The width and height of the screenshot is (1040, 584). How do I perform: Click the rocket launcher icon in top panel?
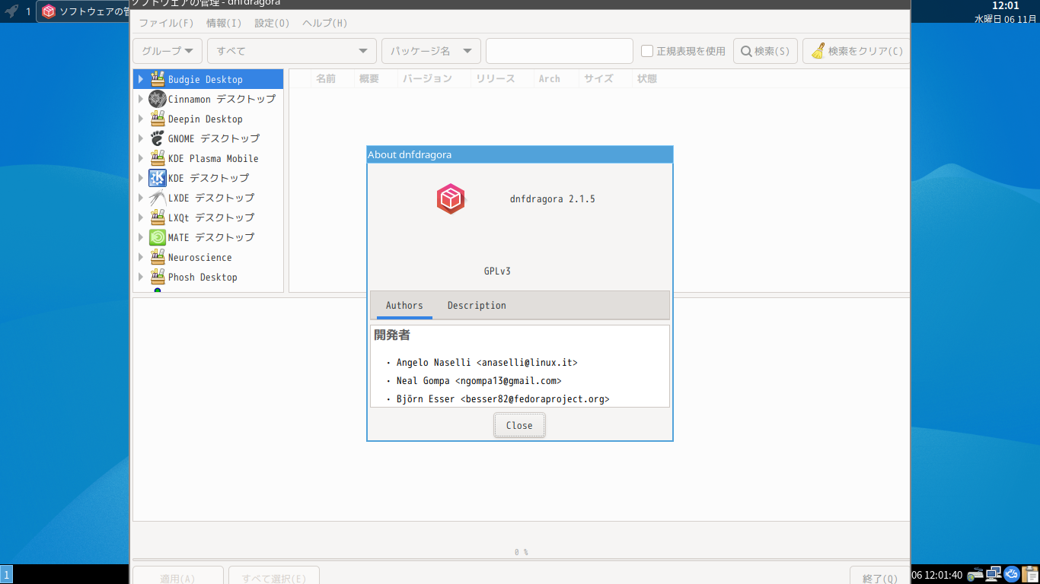11,11
